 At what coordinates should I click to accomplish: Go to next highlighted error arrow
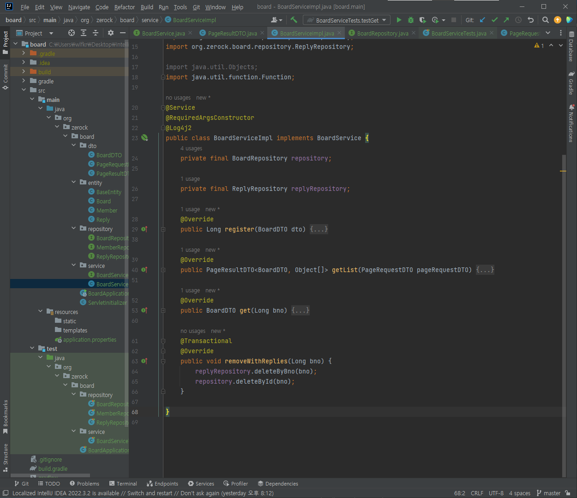pyautogui.click(x=561, y=46)
